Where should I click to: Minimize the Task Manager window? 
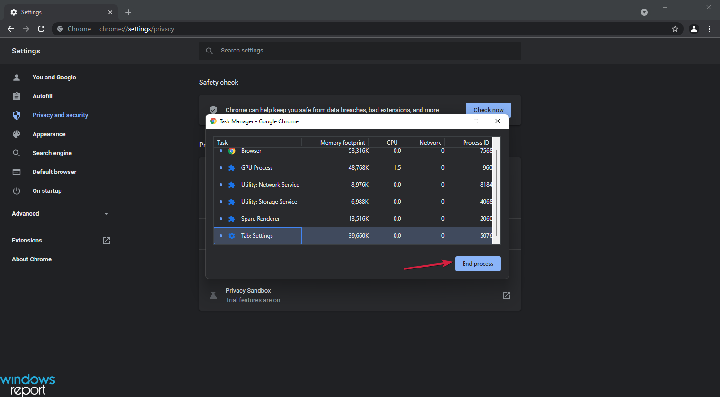point(455,121)
